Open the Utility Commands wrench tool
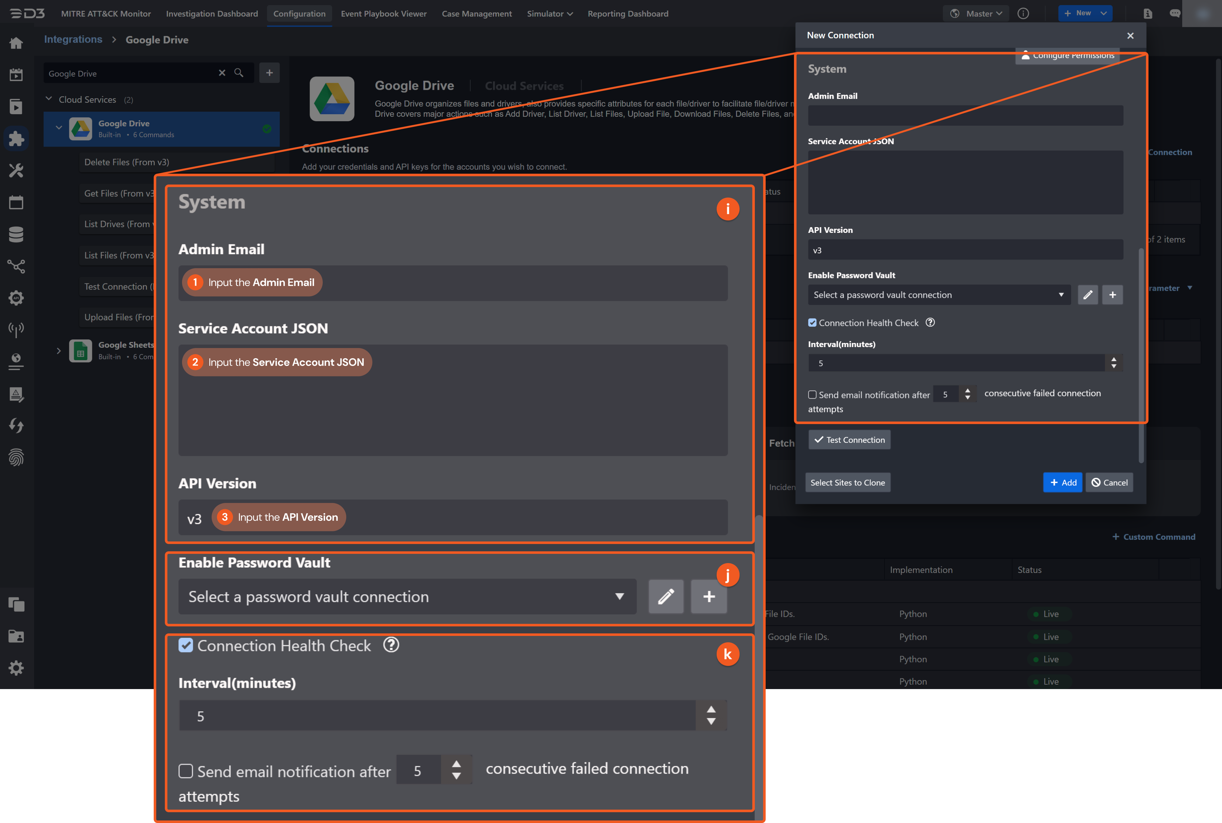Image resolution: width=1222 pixels, height=823 pixels. 16,170
